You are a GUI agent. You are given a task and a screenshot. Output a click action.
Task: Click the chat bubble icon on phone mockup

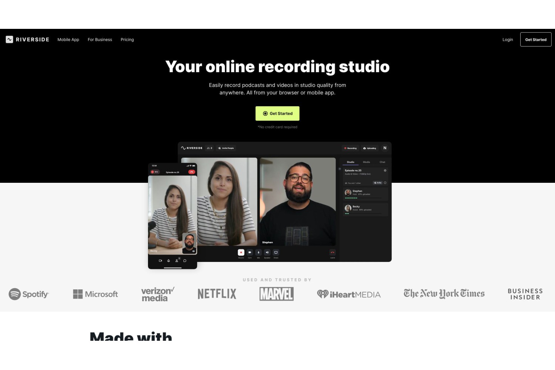pos(185,261)
